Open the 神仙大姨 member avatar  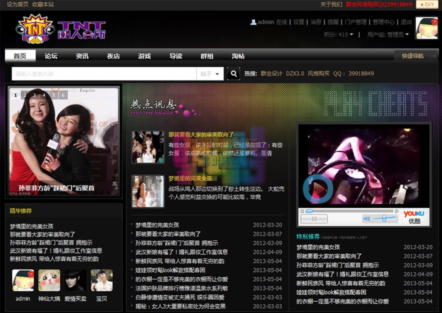(x=49, y=280)
